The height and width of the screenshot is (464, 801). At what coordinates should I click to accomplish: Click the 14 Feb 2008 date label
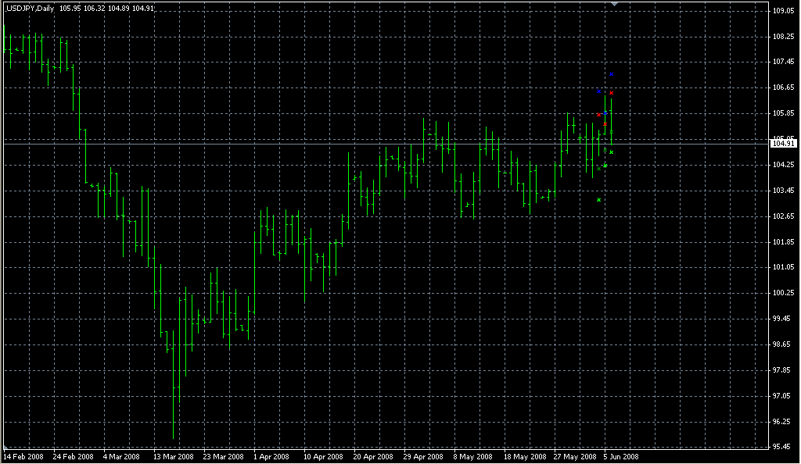tap(24, 457)
